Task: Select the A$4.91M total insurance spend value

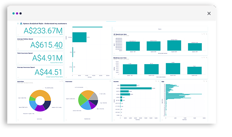Action: tap(47, 58)
